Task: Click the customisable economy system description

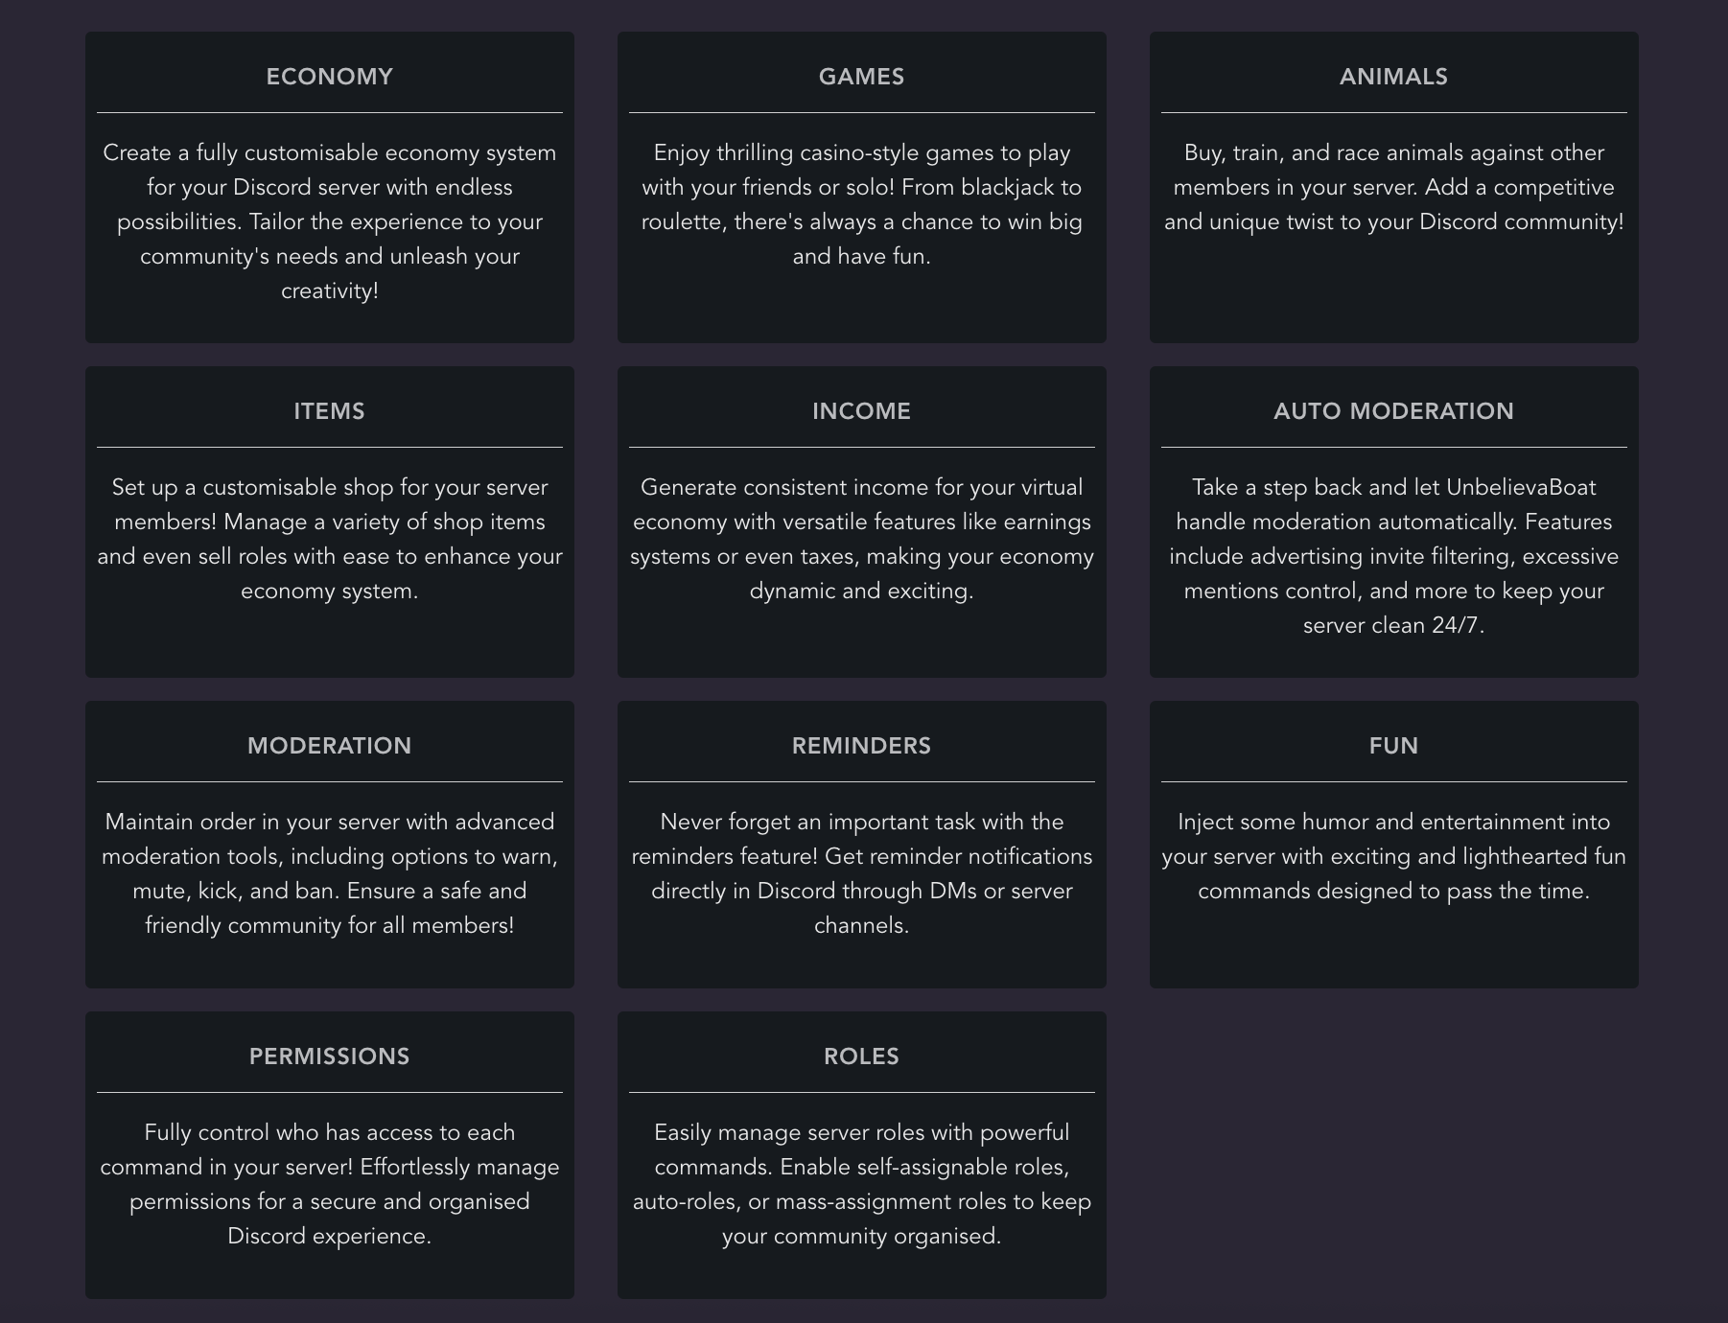Action: point(329,221)
